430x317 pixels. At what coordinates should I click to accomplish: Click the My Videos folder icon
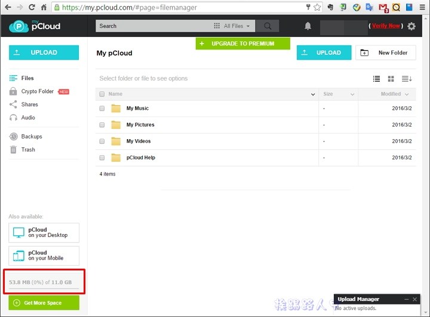coord(116,141)
